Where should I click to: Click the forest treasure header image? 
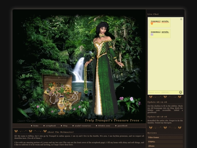[x=79, y=67]
